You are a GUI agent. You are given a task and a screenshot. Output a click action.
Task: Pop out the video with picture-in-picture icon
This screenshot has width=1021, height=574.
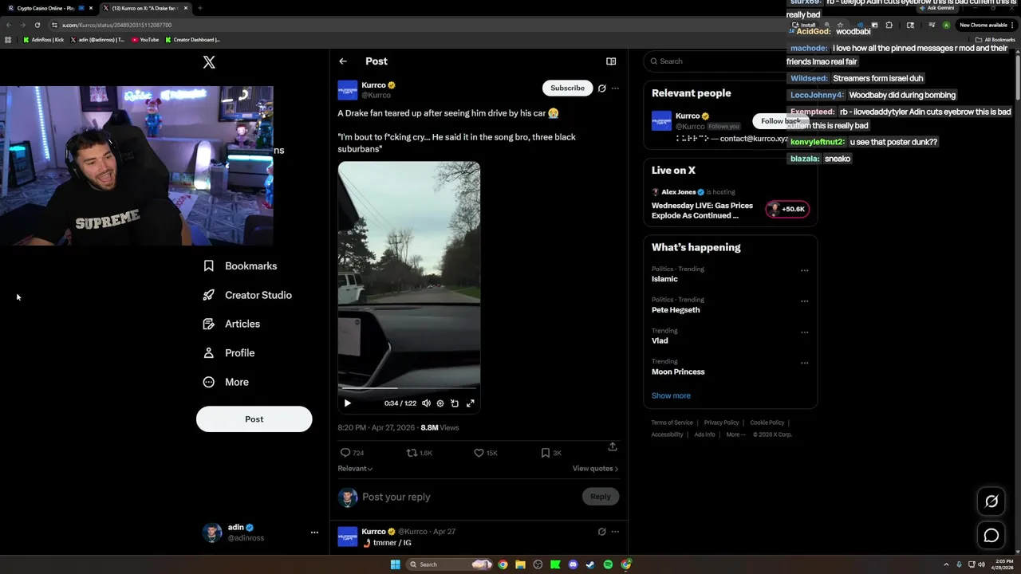455,403
